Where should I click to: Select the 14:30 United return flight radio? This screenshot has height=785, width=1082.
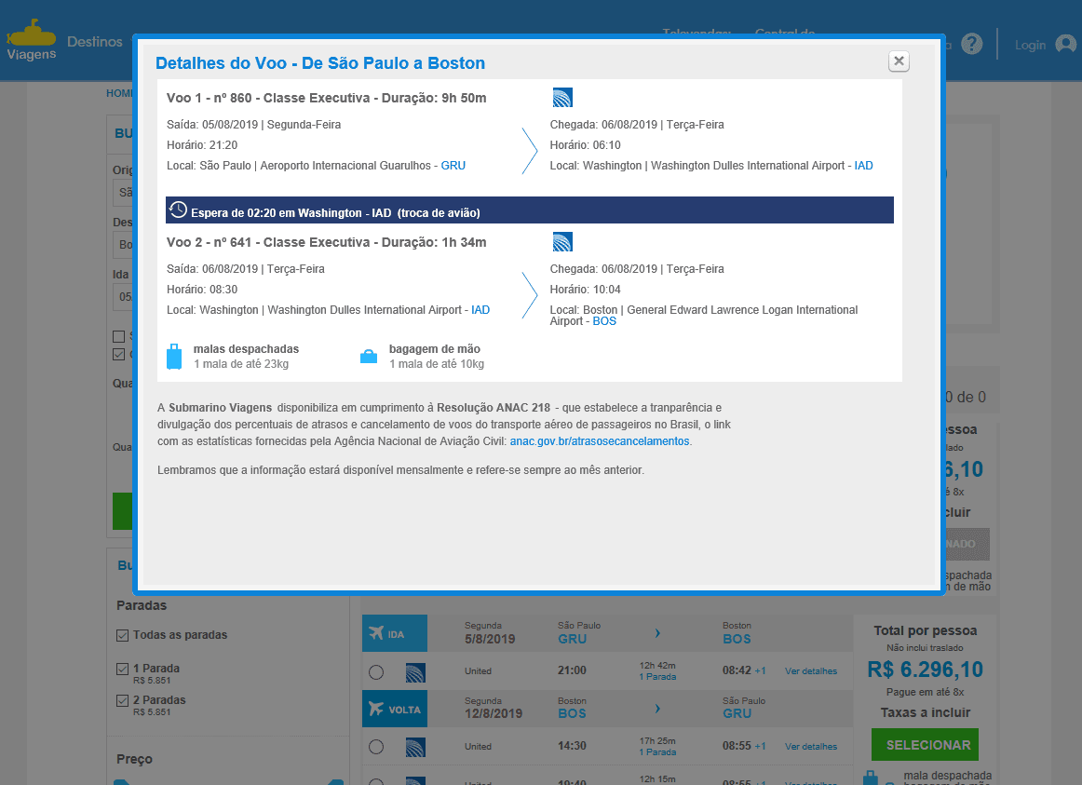(376, 747)
